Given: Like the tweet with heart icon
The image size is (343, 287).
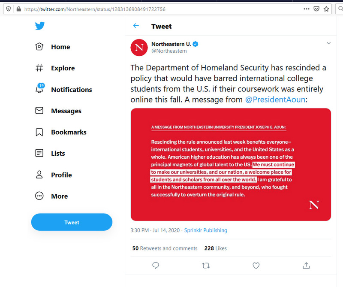Looking at the screenshot, I should (256, 266).
